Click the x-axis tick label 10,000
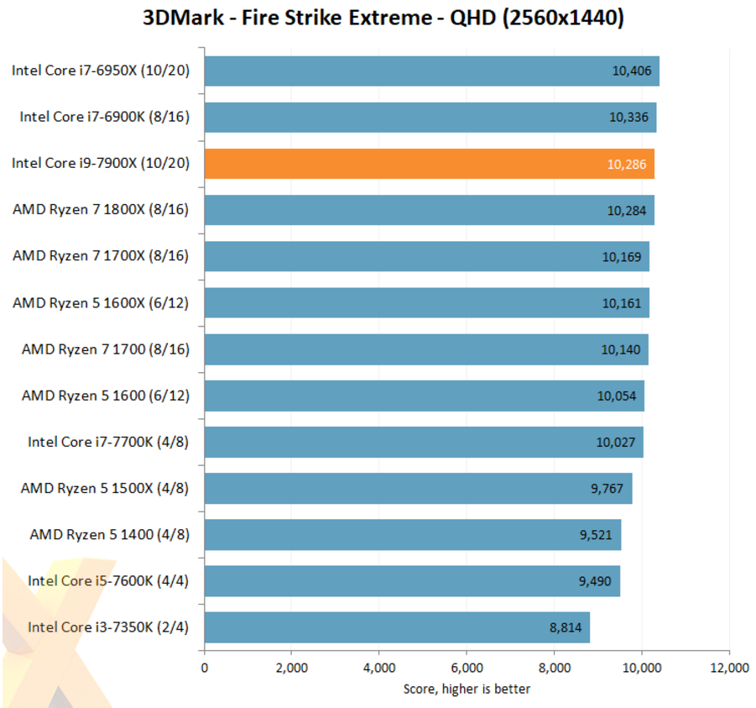Image resolution: width=756 pixels, height=708 pixels. pos(642,668)
